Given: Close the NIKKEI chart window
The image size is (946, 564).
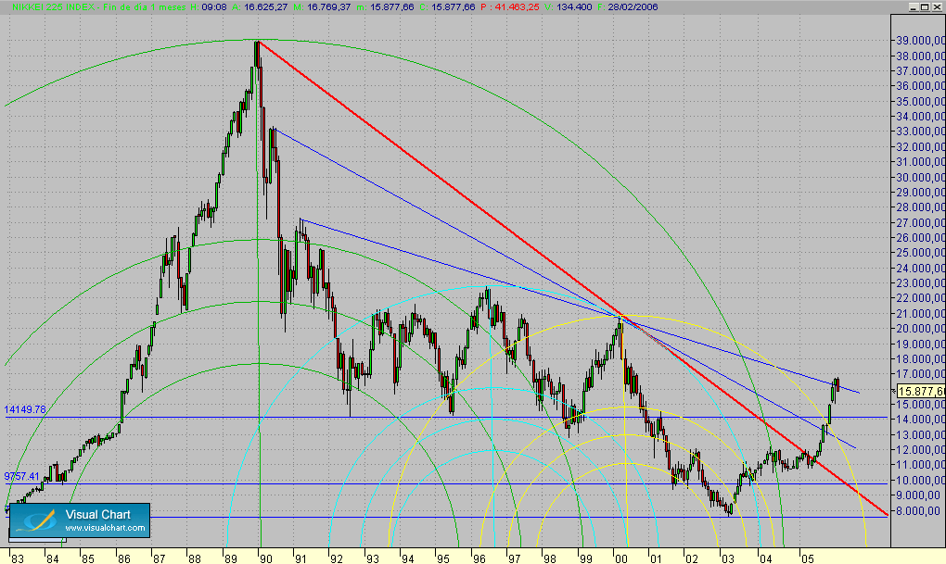Looking at the screenshot, I should point(935,6).
